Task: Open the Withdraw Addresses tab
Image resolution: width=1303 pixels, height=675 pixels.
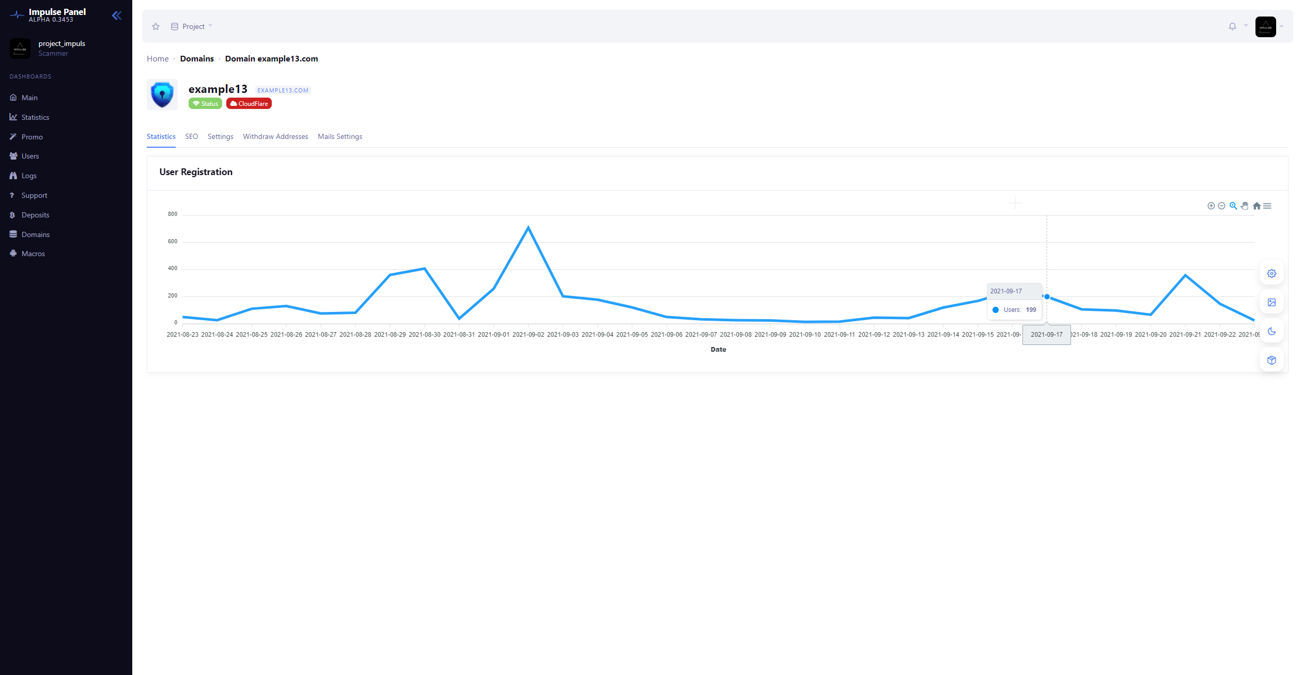Action: point(275,137)
